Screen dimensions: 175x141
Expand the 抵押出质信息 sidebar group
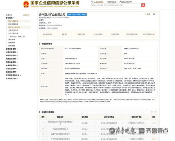12,59
